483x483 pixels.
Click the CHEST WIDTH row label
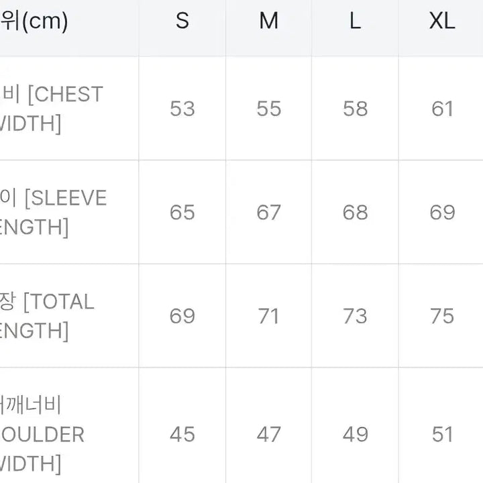pos(52,109)
